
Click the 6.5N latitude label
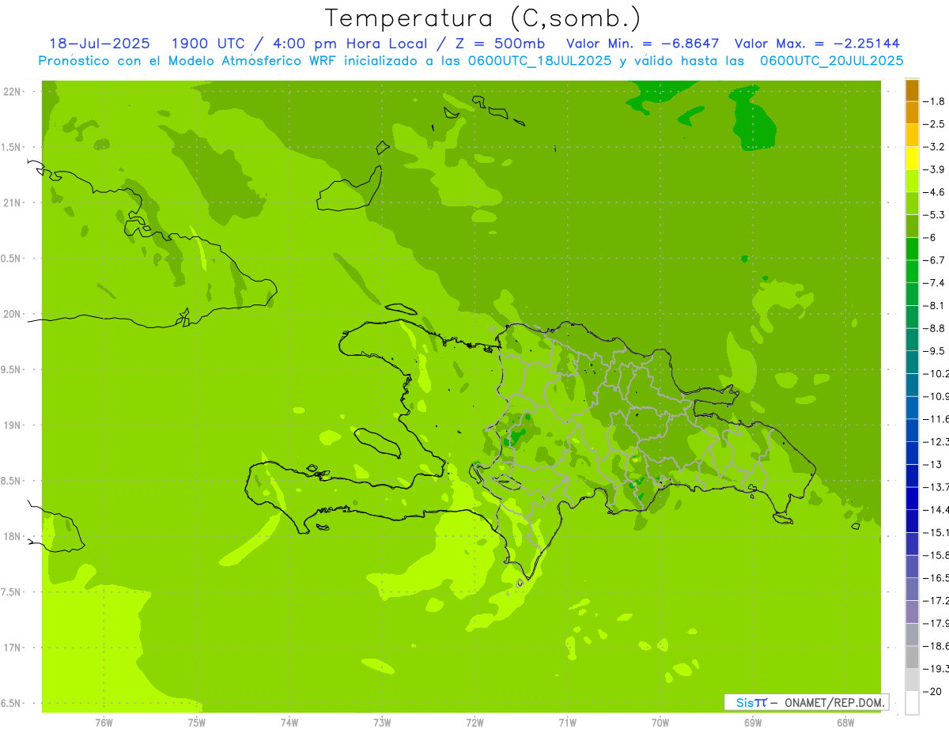tap(12, 703)
